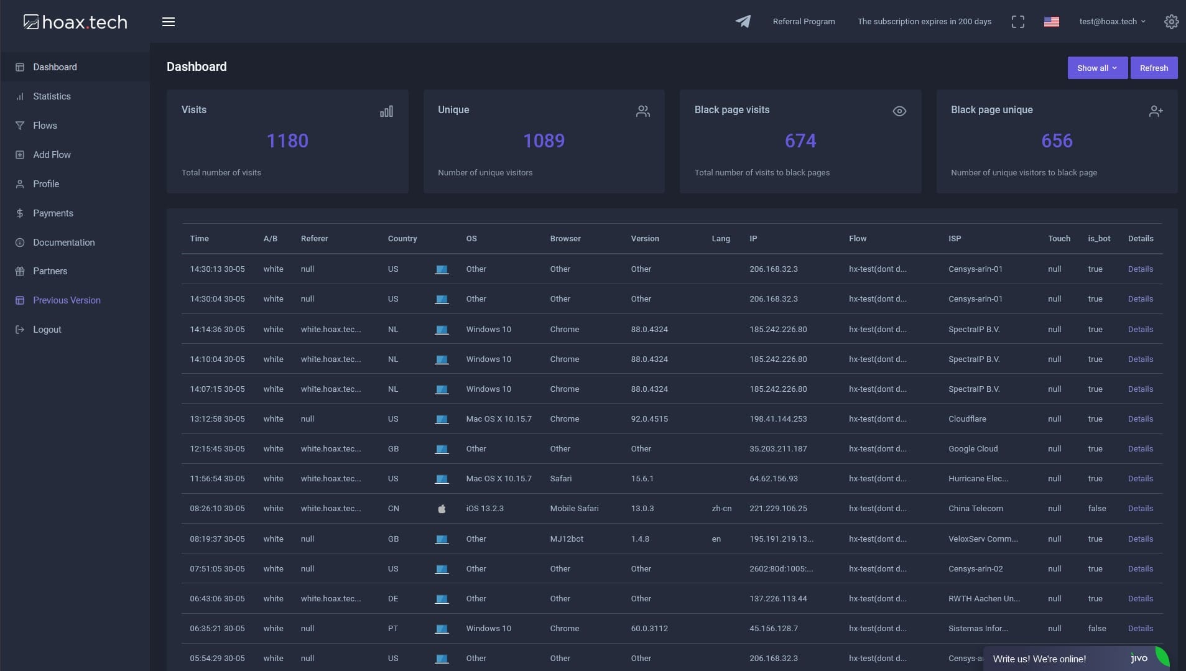Click the Refresh button
The image size is (1186, 671).
coord(1154,68)
